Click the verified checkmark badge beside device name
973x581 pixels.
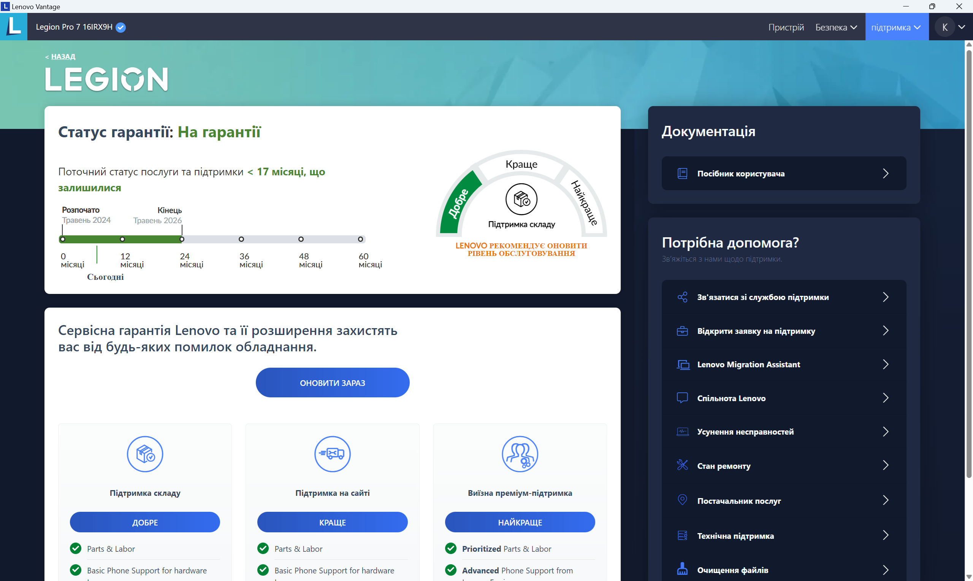tap(121, 27)
